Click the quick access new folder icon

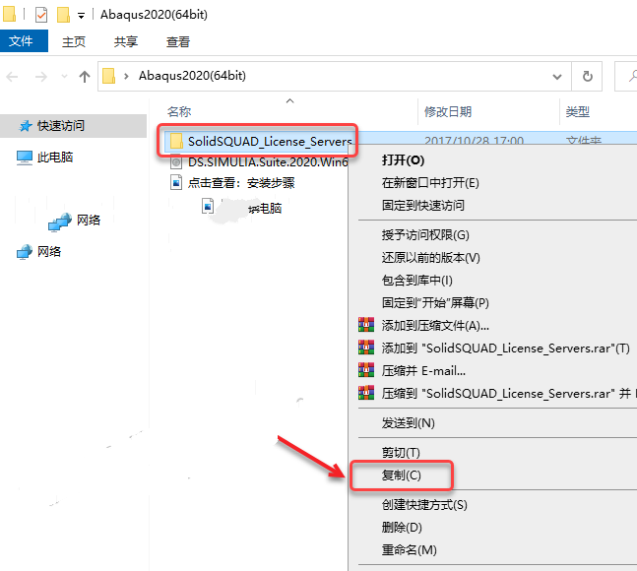pyautogui.click(x=63, y=15)
